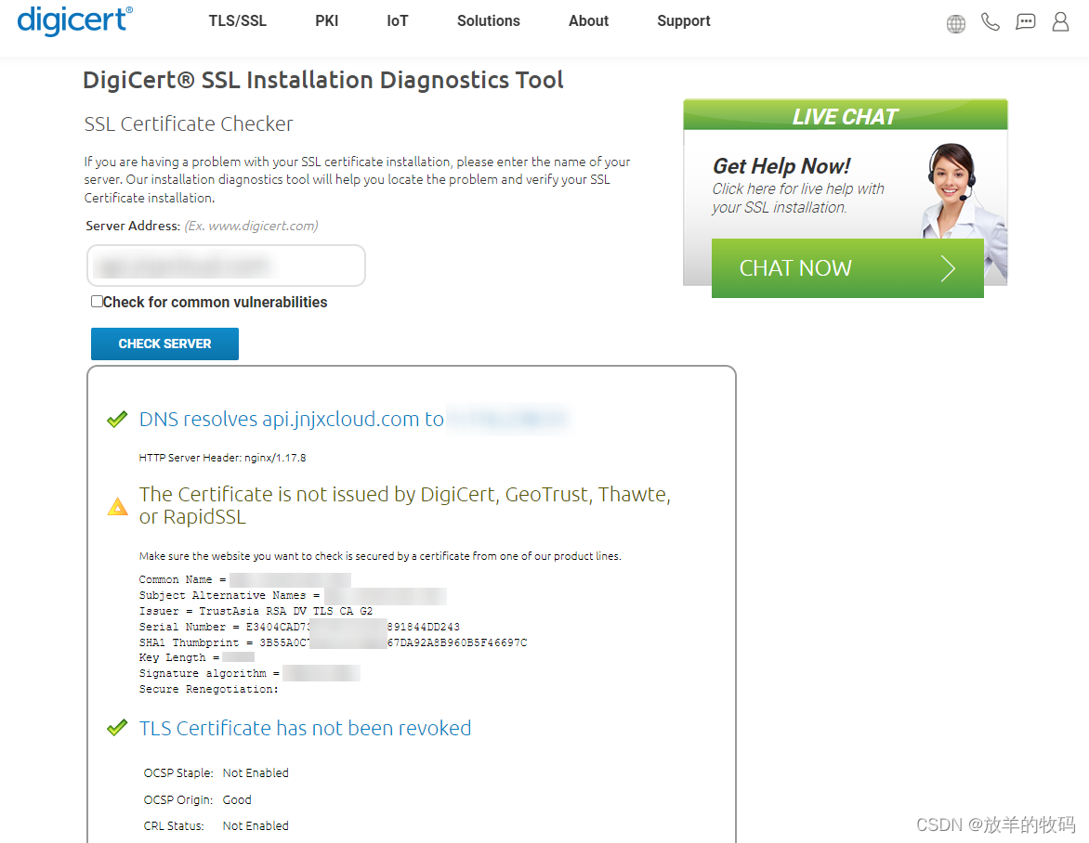Click TLS Certificate has not been revoked heading
1089x843 pixels.
tap(305, 728)
